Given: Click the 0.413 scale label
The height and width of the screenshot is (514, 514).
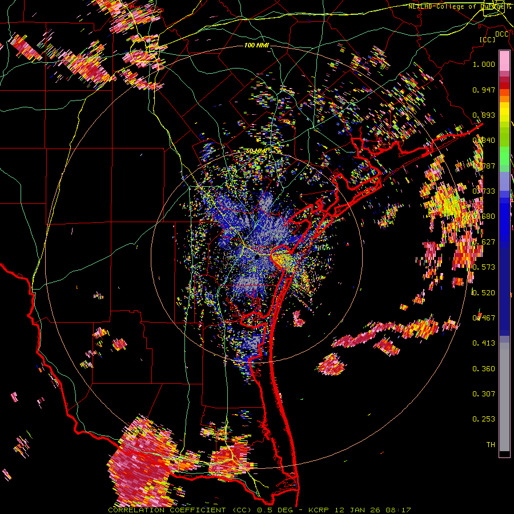Looking at the screenshot, I should 484,343.
